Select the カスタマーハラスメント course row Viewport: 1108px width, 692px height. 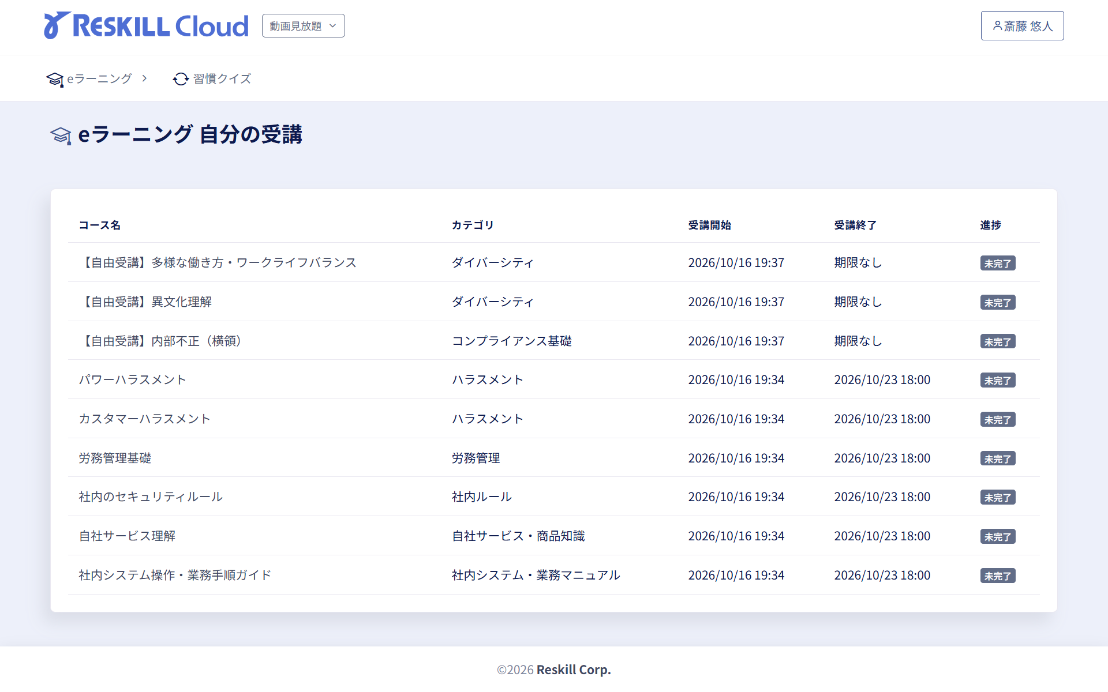coord(554,419)
